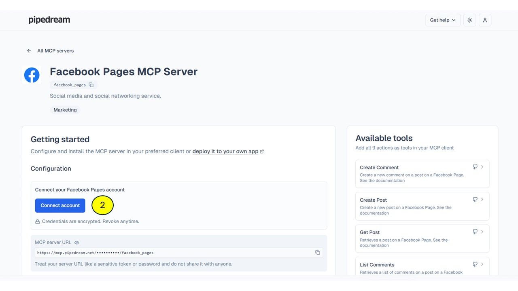Viewport: 518px width, 291px height.
Task: Click the All MCP servers link
Action: pos(55,51)
